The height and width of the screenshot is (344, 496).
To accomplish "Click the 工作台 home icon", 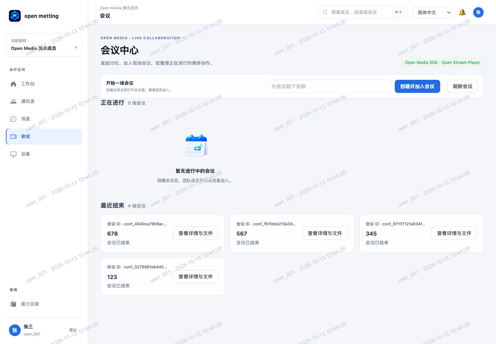I will tap(13, 84).
